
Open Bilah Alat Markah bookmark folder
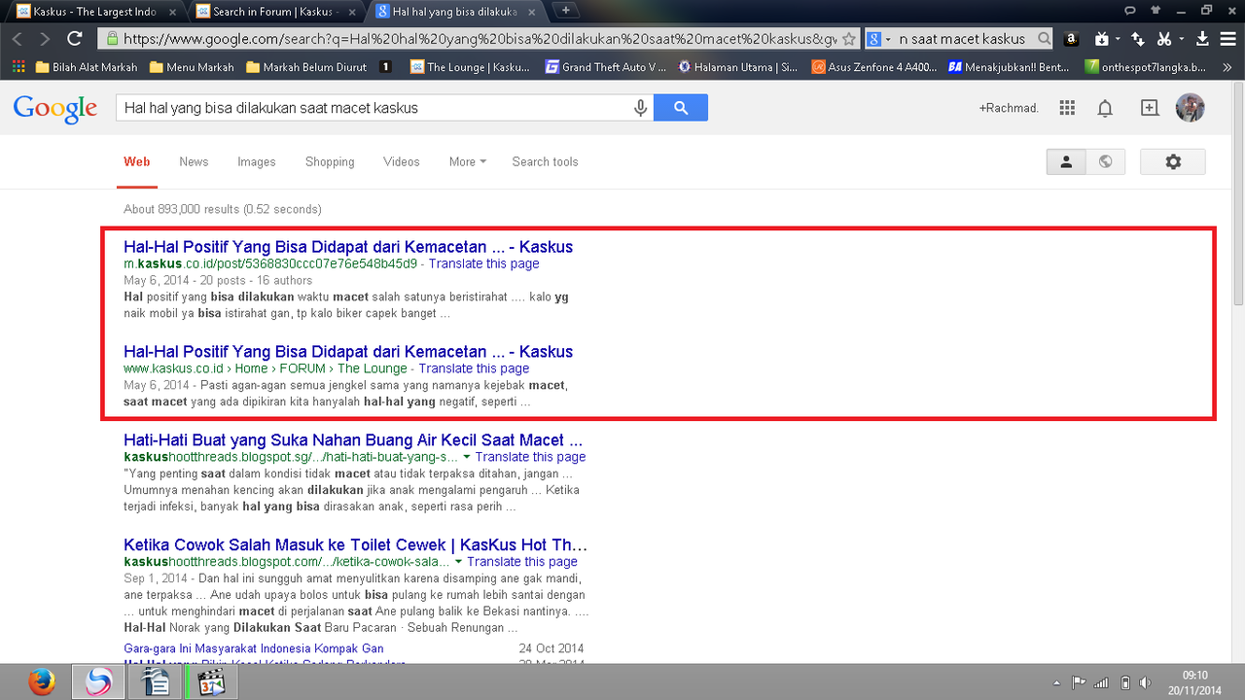point(86,67)
